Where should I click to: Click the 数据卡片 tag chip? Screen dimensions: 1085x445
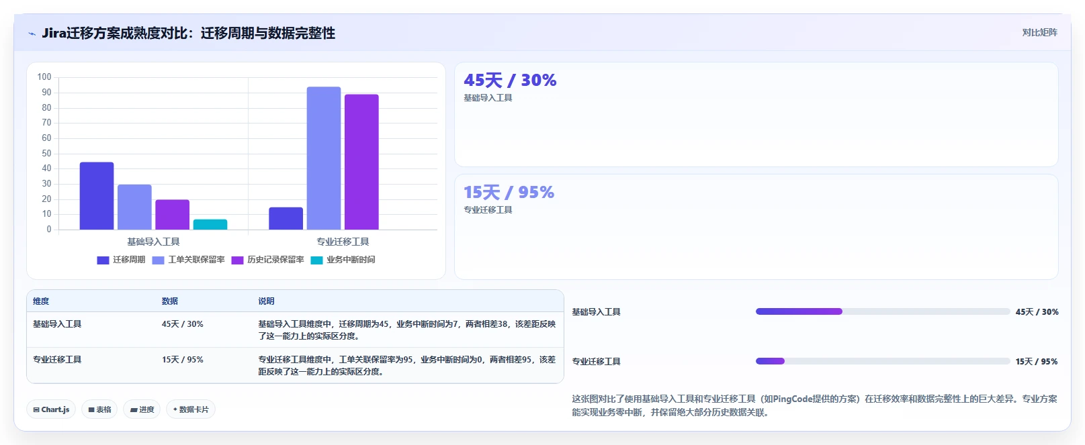(191, 409)
